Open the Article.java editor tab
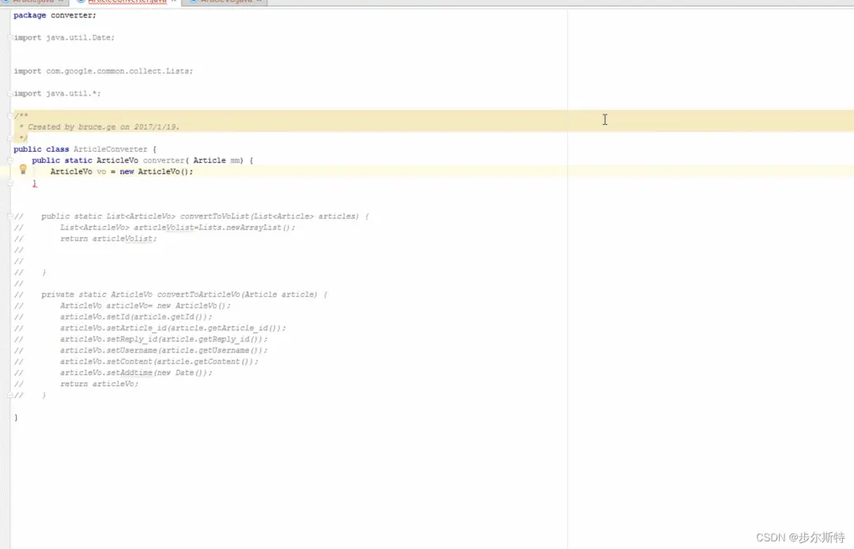Image resolution: width=854 pixels, height=549 pixels. (x=33, y=2)
